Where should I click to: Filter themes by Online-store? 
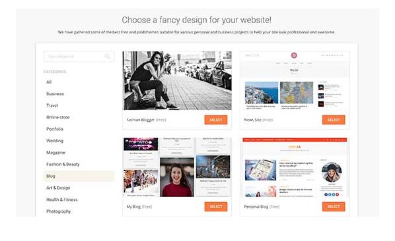click(58, 117)
